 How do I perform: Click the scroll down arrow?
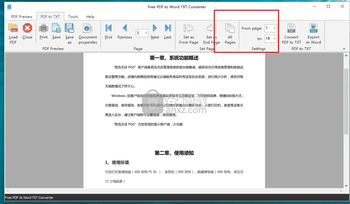346,185
